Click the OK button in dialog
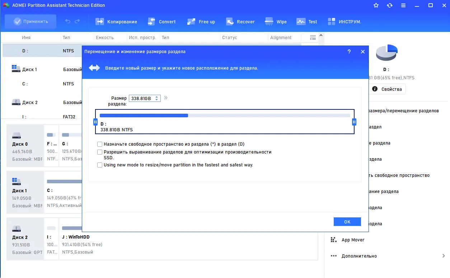The width and height of the screenshot is (450, 278). tap(347, 222)
